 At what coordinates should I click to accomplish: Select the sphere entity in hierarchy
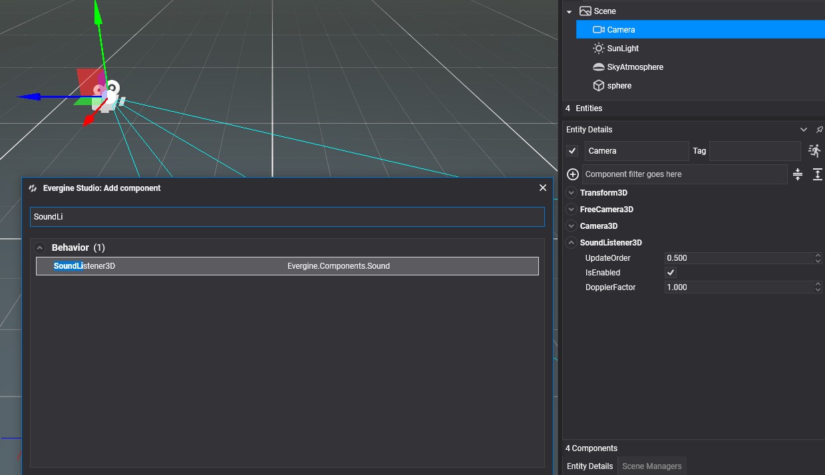point(619,86)
